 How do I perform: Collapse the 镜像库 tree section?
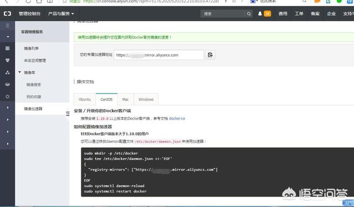point(20,73)
